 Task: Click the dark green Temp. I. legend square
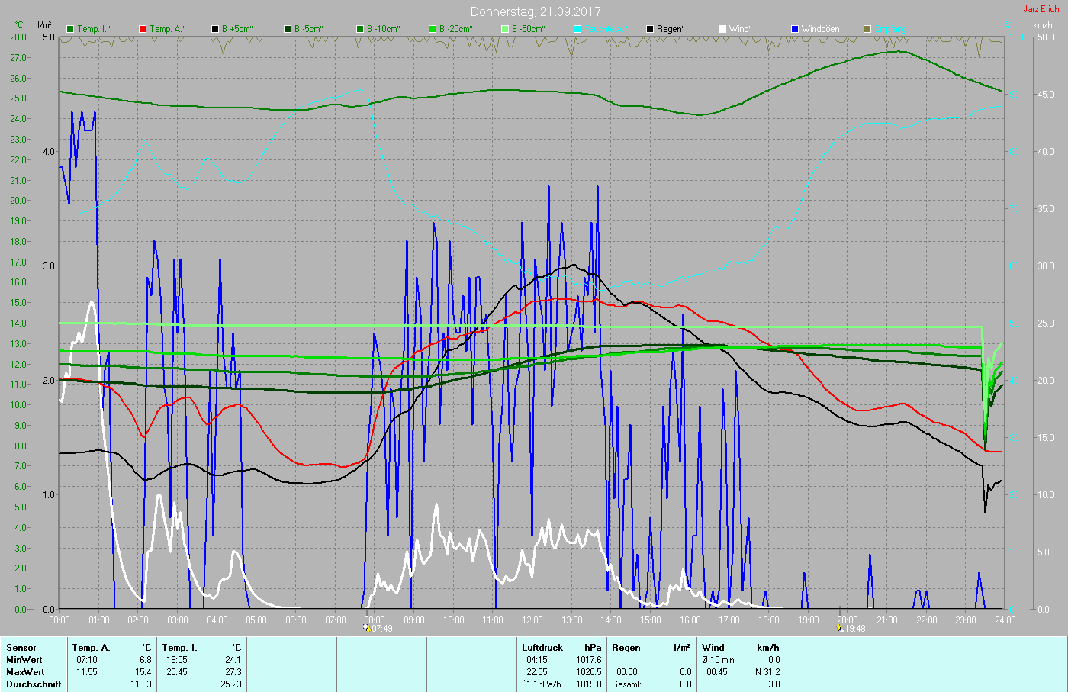[70, 29]
